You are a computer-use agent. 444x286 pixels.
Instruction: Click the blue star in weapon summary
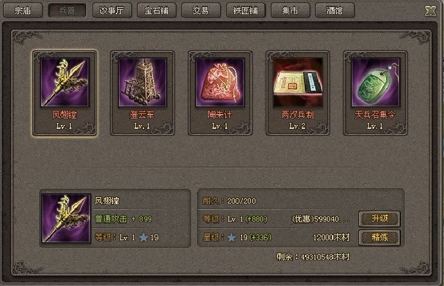click(x=143, y=237)
